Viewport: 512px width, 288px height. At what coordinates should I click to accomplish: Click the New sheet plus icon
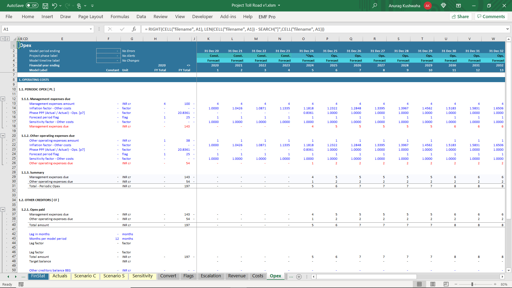(299, 277)
